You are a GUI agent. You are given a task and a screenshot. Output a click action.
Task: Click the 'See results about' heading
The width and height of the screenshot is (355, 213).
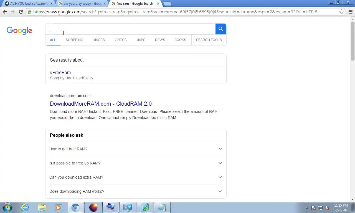coord(67,60)
